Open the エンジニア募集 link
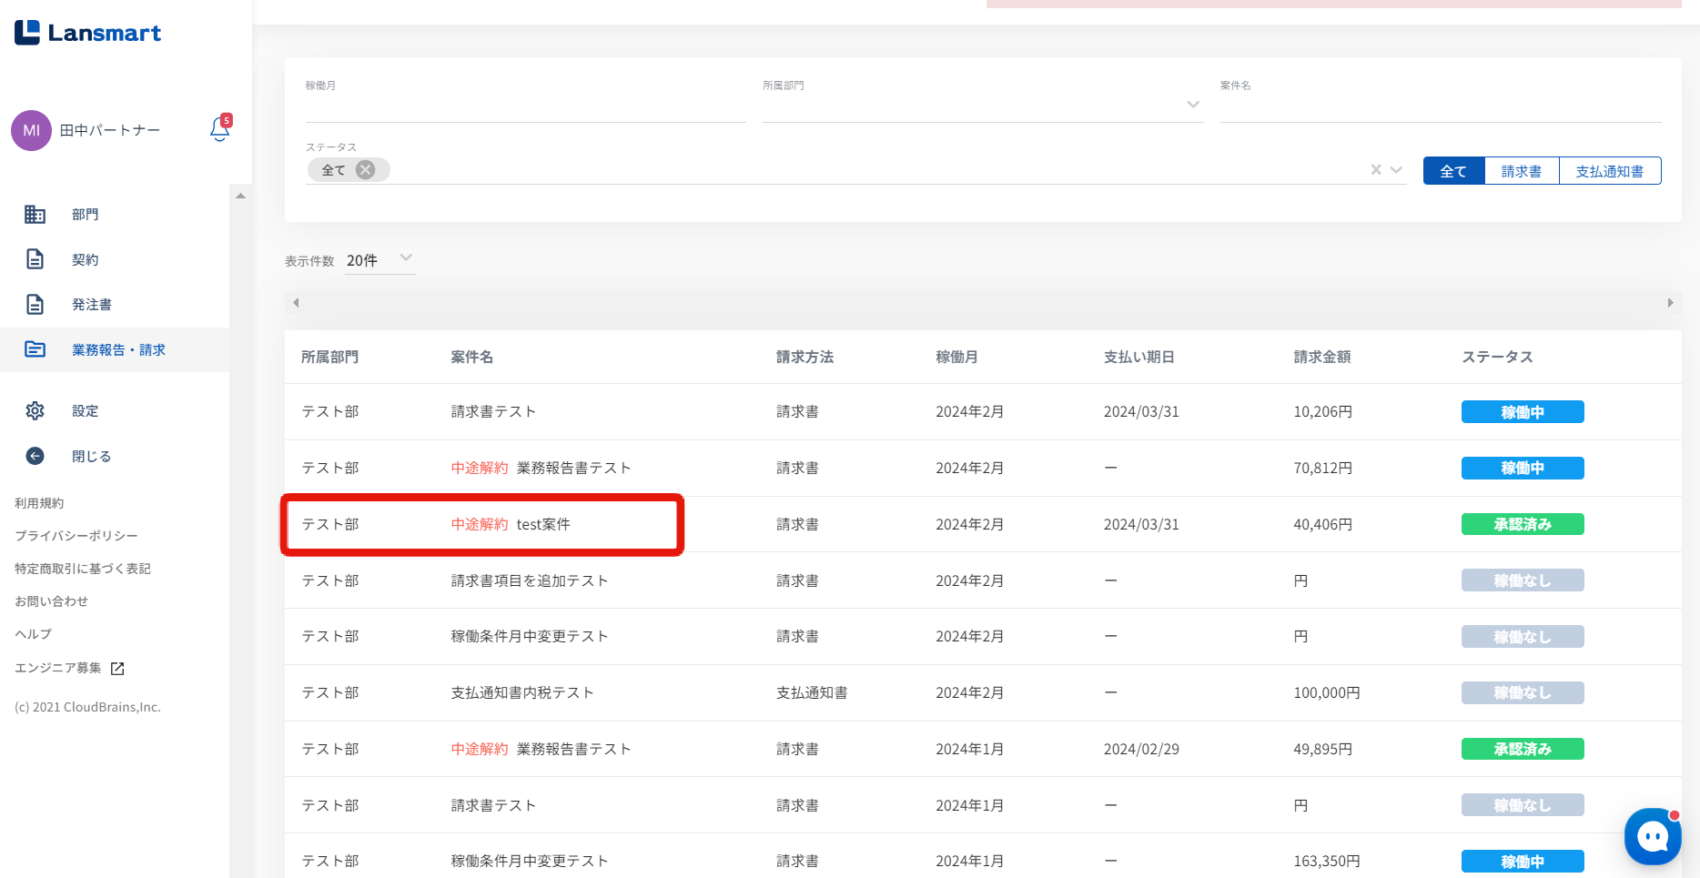Image resolution: width=1700 pixels, height=878 pixels. [58, 668]
